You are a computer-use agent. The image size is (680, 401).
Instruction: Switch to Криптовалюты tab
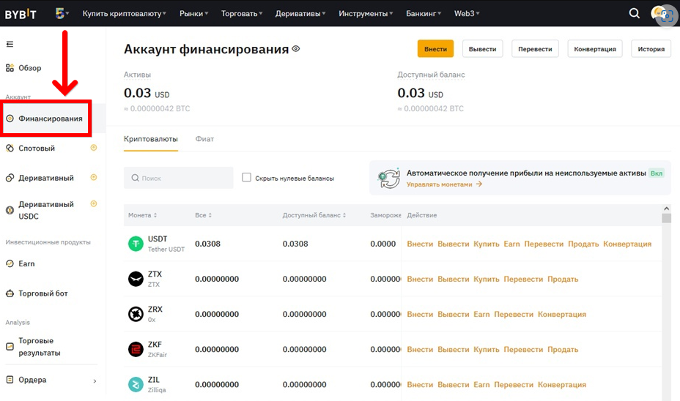point(150,140)
